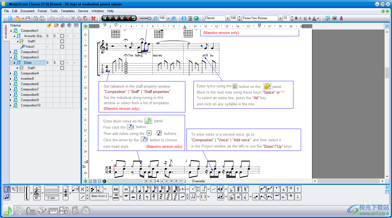Select Composition7 in the project tree
392x218 pixels.
tap(30, 89)
